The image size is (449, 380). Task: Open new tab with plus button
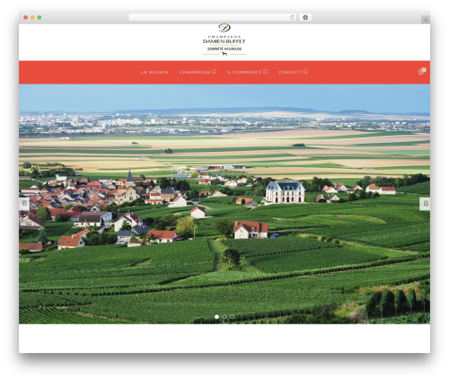click(x=426, y=20)
